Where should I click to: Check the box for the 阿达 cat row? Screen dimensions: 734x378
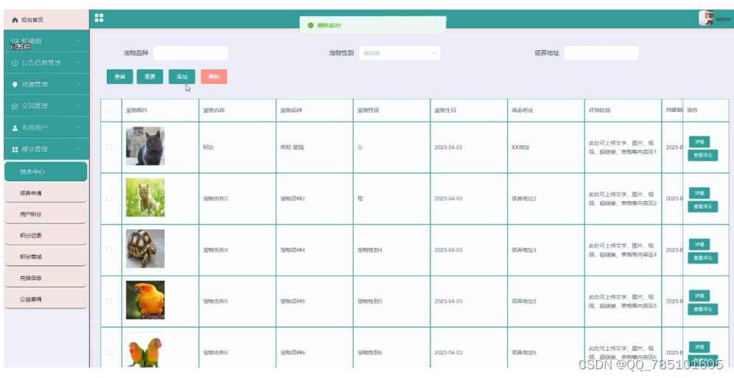coord(108,147)
